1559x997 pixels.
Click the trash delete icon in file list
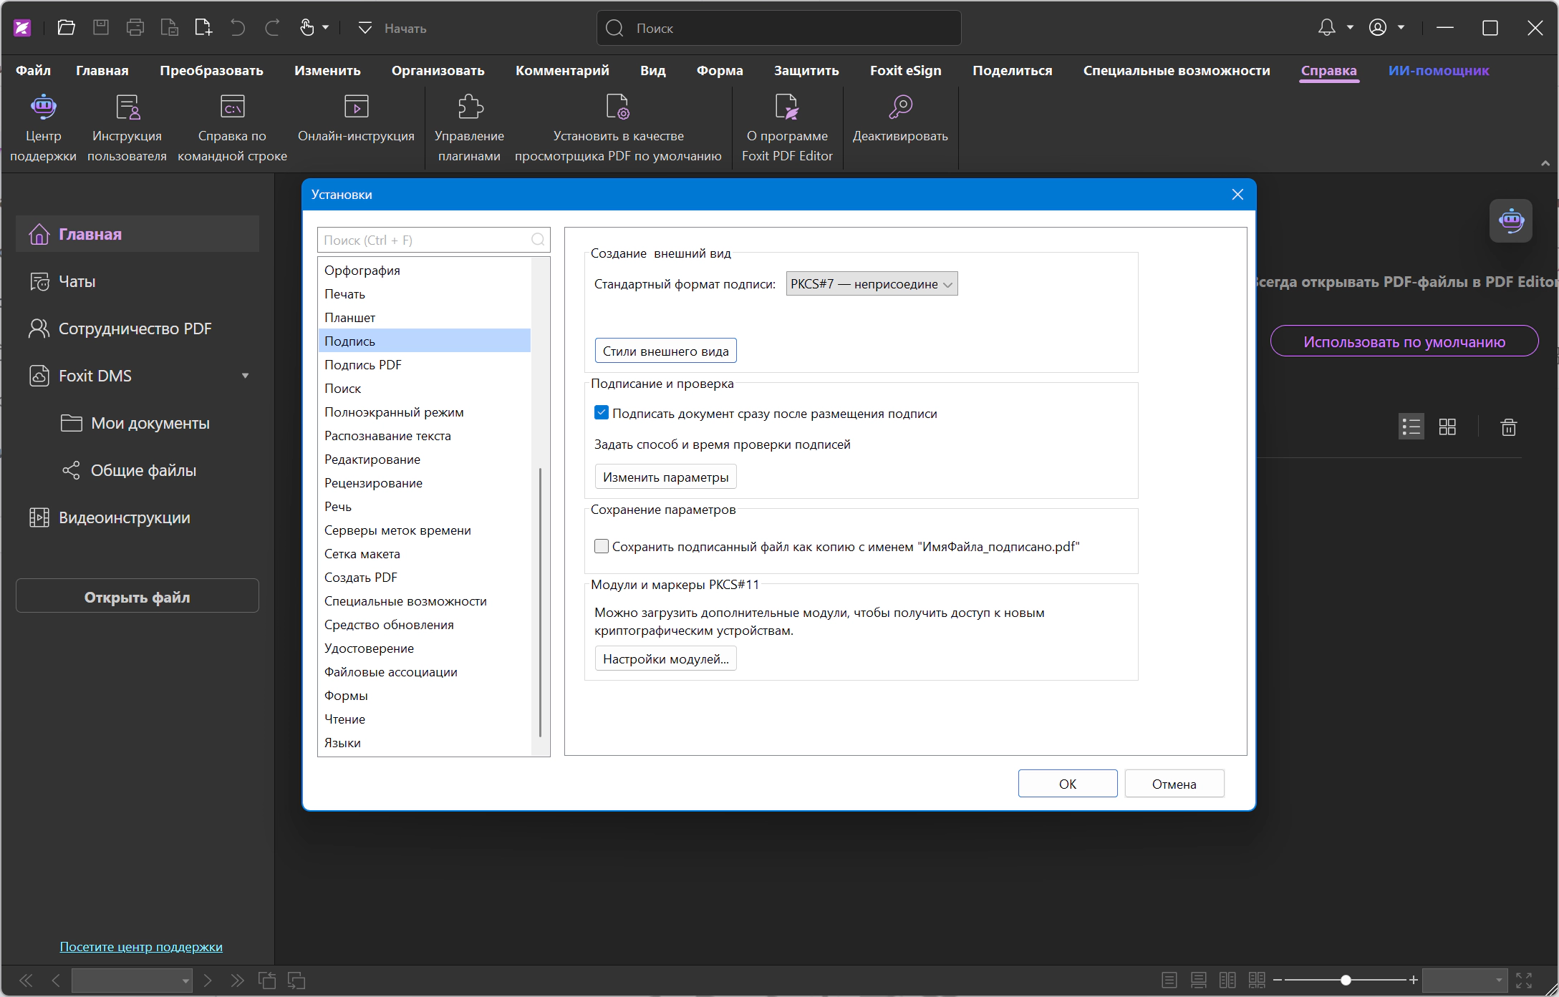[x=1508, y=427]
